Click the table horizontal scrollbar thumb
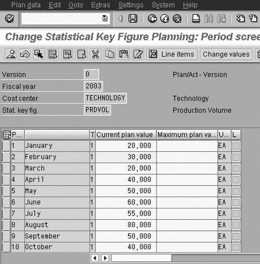This screenshot has height=264, width=260. pos(141,258)
